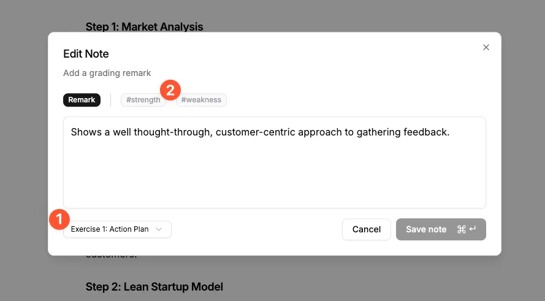The width and height of the screenshot is (545, 301).
Task: Save the note with Save note button
Action: click(441, 229)
